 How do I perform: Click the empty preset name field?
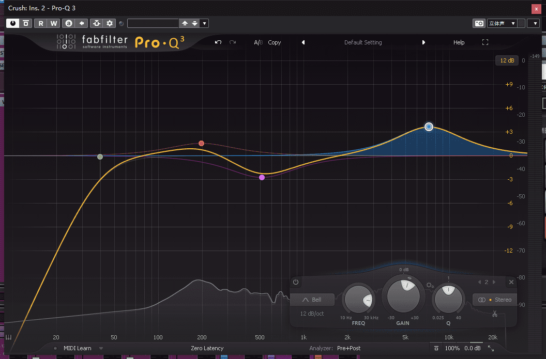point(153,23)
